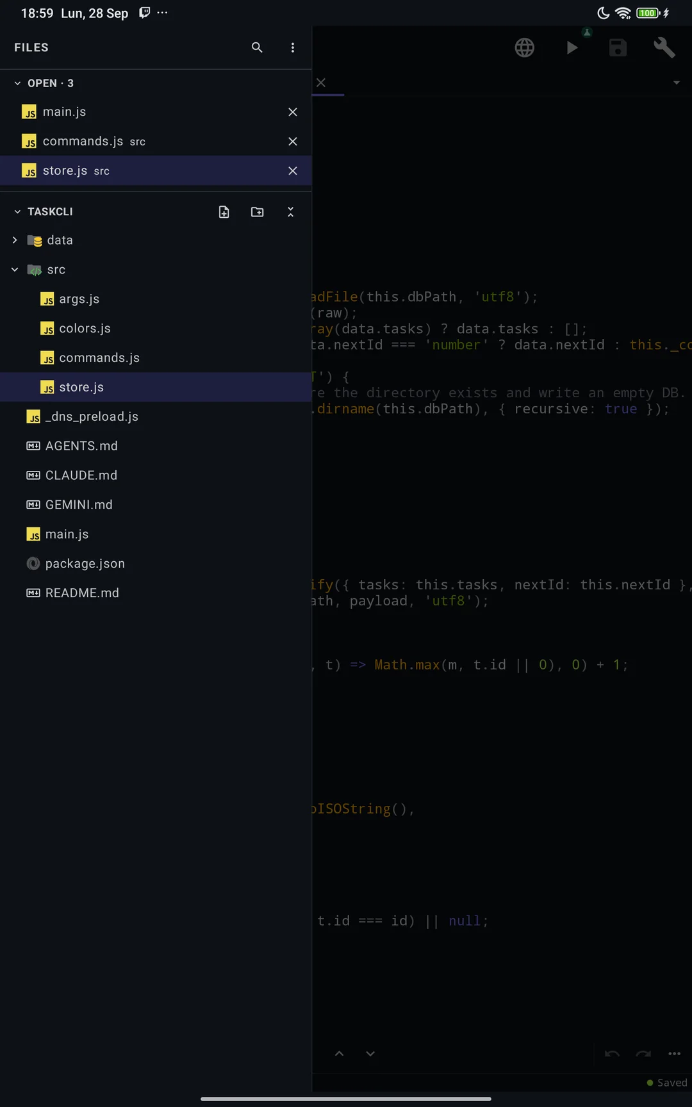Click the JS icon beside args.js
Image resolution: width=692 pixels, height=1107 pixels.
(x=47, y=299)
